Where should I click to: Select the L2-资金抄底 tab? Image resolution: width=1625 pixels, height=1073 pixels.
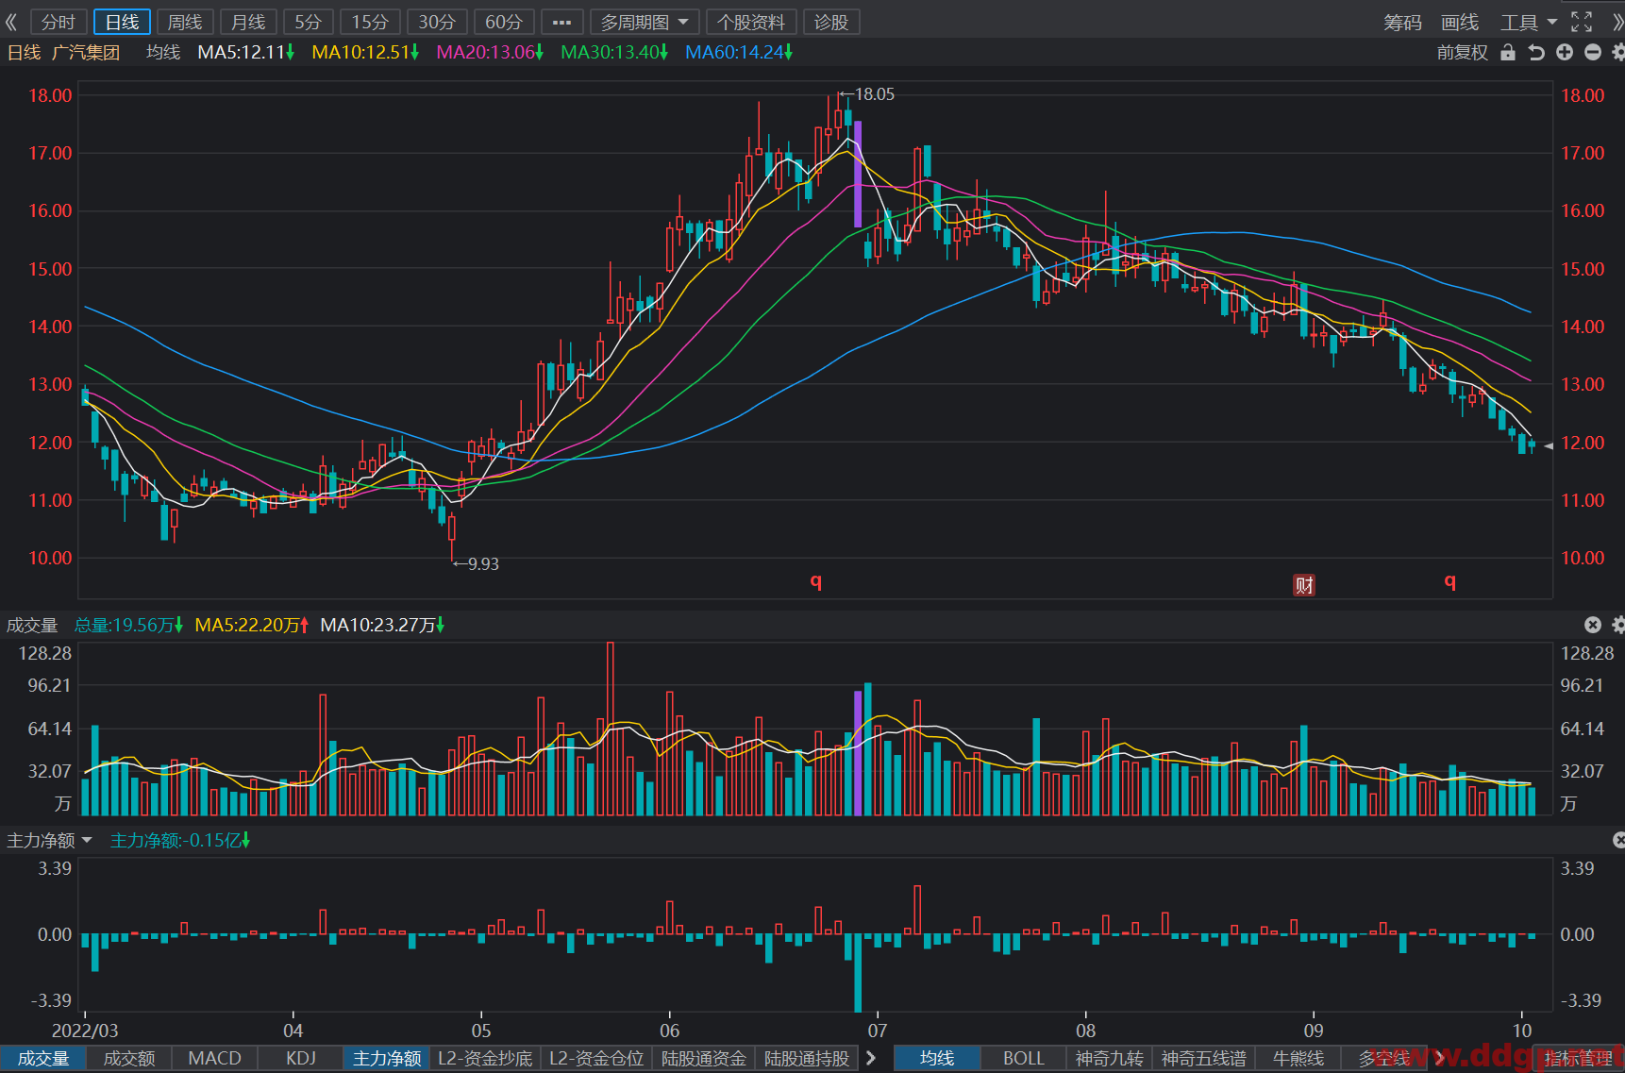click(485, 1059)
